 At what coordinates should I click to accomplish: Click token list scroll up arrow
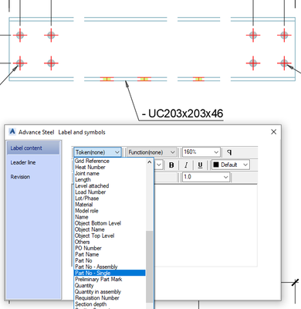150,162
